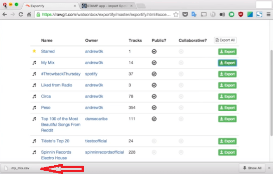Viewport: 273px width, 174px height.
Task: Open the Google Translate extension icon
Action: click(x=194, y=14)
